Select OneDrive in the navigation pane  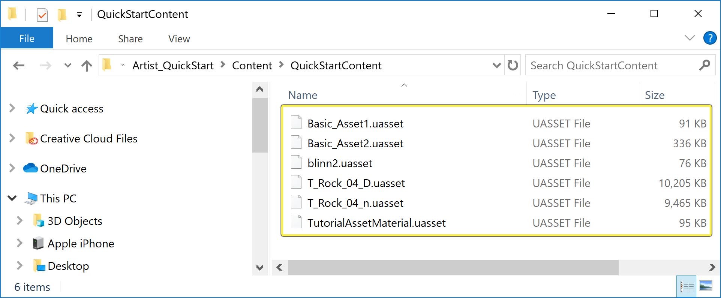click(x=63, y=169)
